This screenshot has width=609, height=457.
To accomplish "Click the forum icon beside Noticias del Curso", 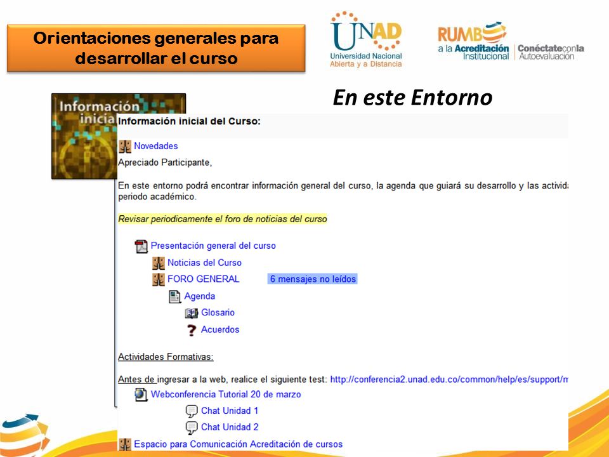I will click(158, 263).
